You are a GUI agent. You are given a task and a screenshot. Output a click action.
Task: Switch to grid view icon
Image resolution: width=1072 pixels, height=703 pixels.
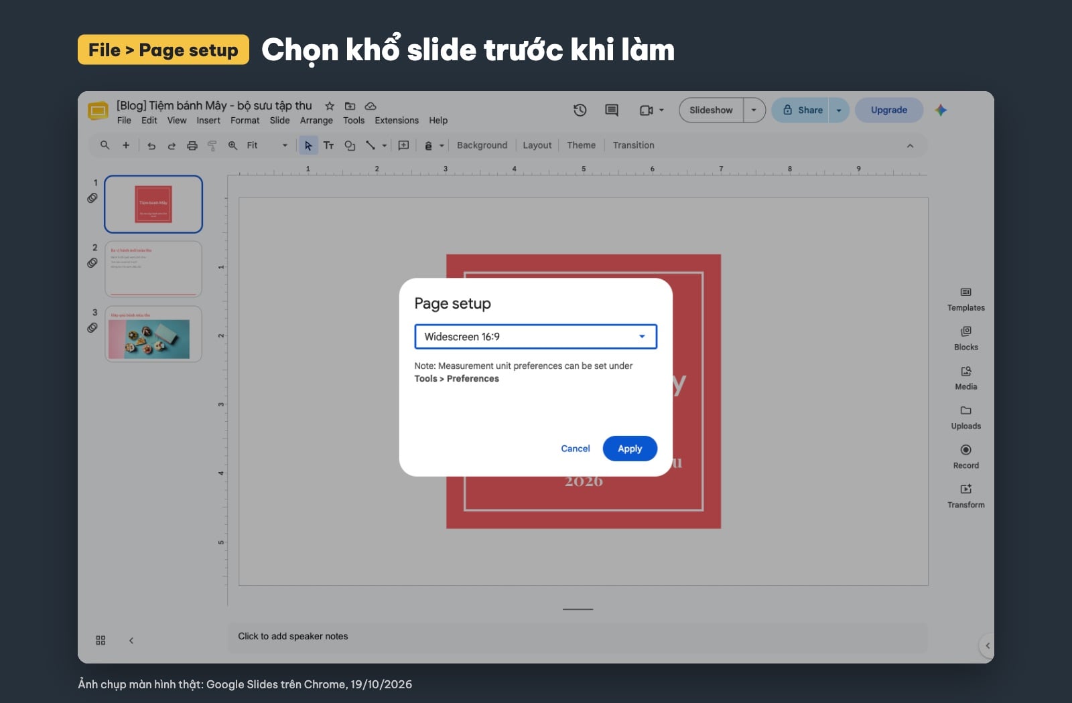(100, 640)
